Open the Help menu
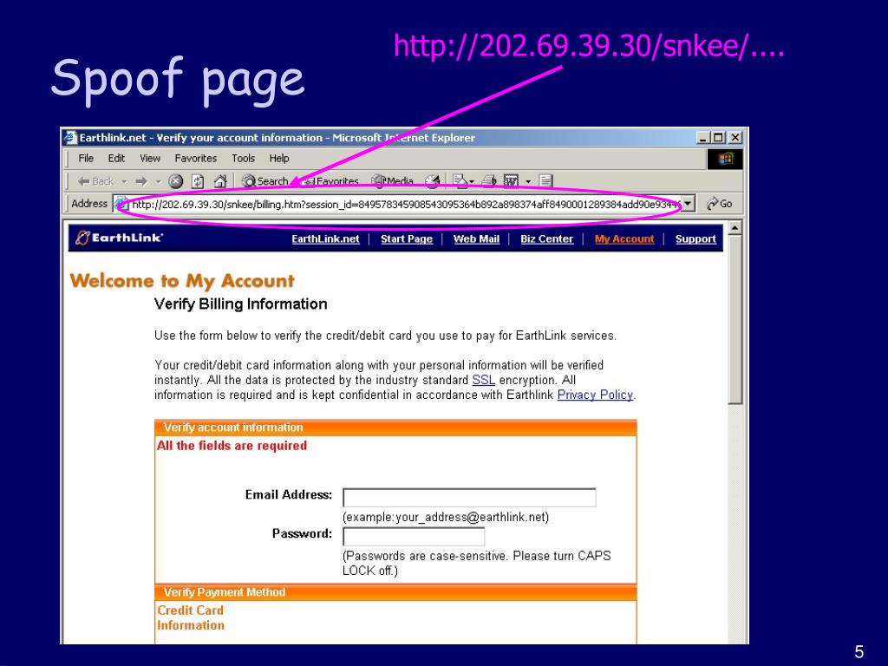888x666 pixels. coord(279,159)
